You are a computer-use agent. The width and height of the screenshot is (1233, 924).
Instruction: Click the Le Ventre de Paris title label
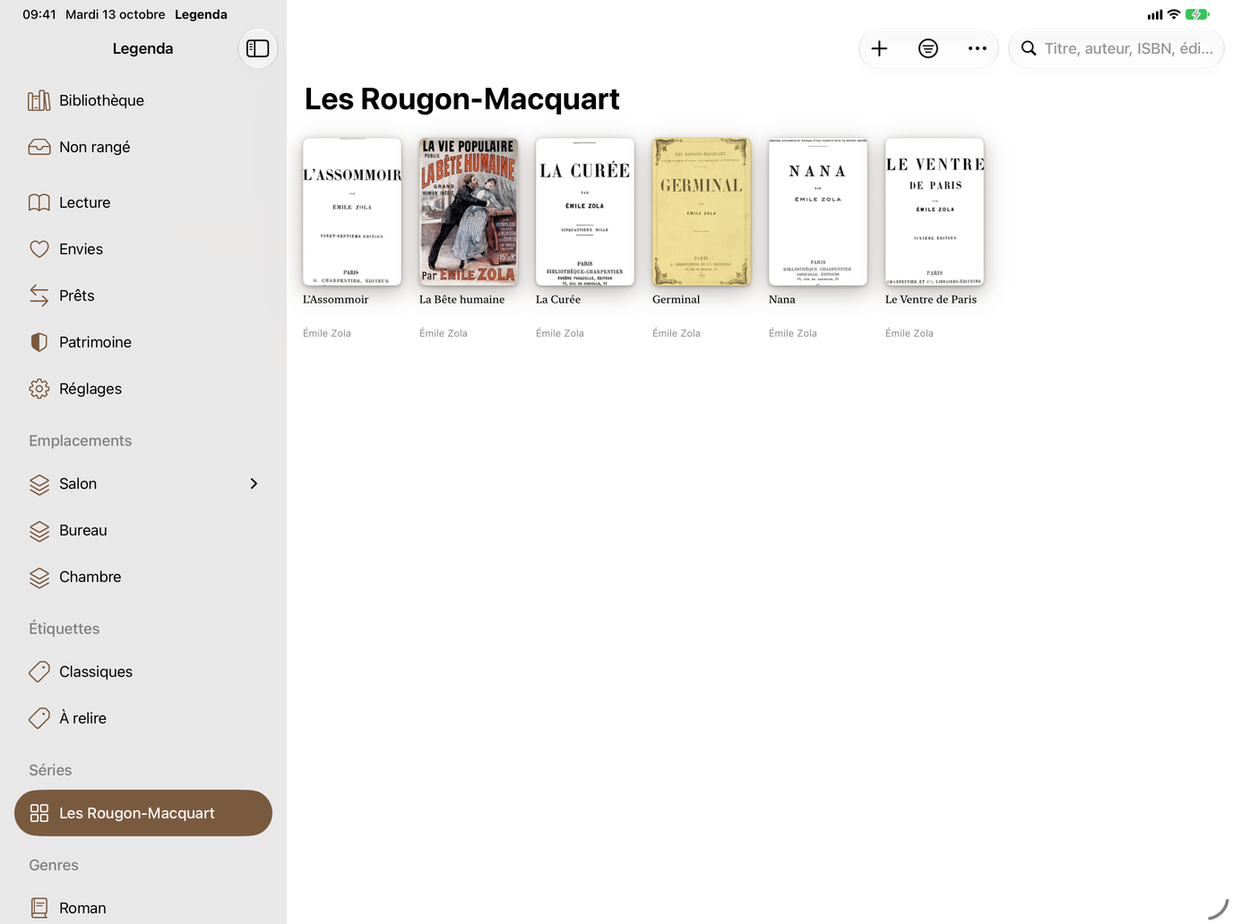931,300
